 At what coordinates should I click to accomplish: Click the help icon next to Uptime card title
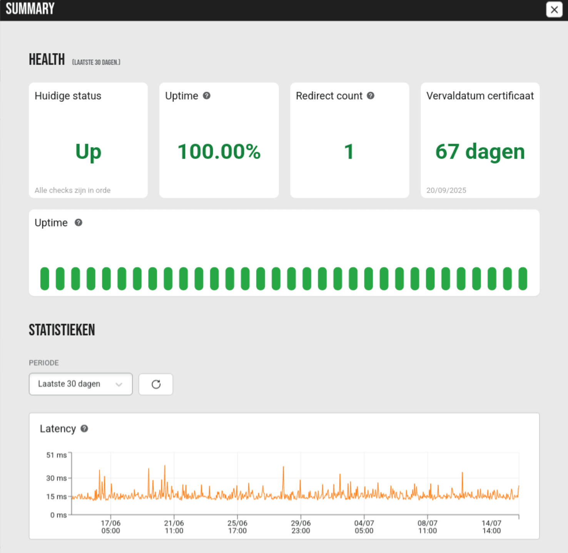[207, 95]
